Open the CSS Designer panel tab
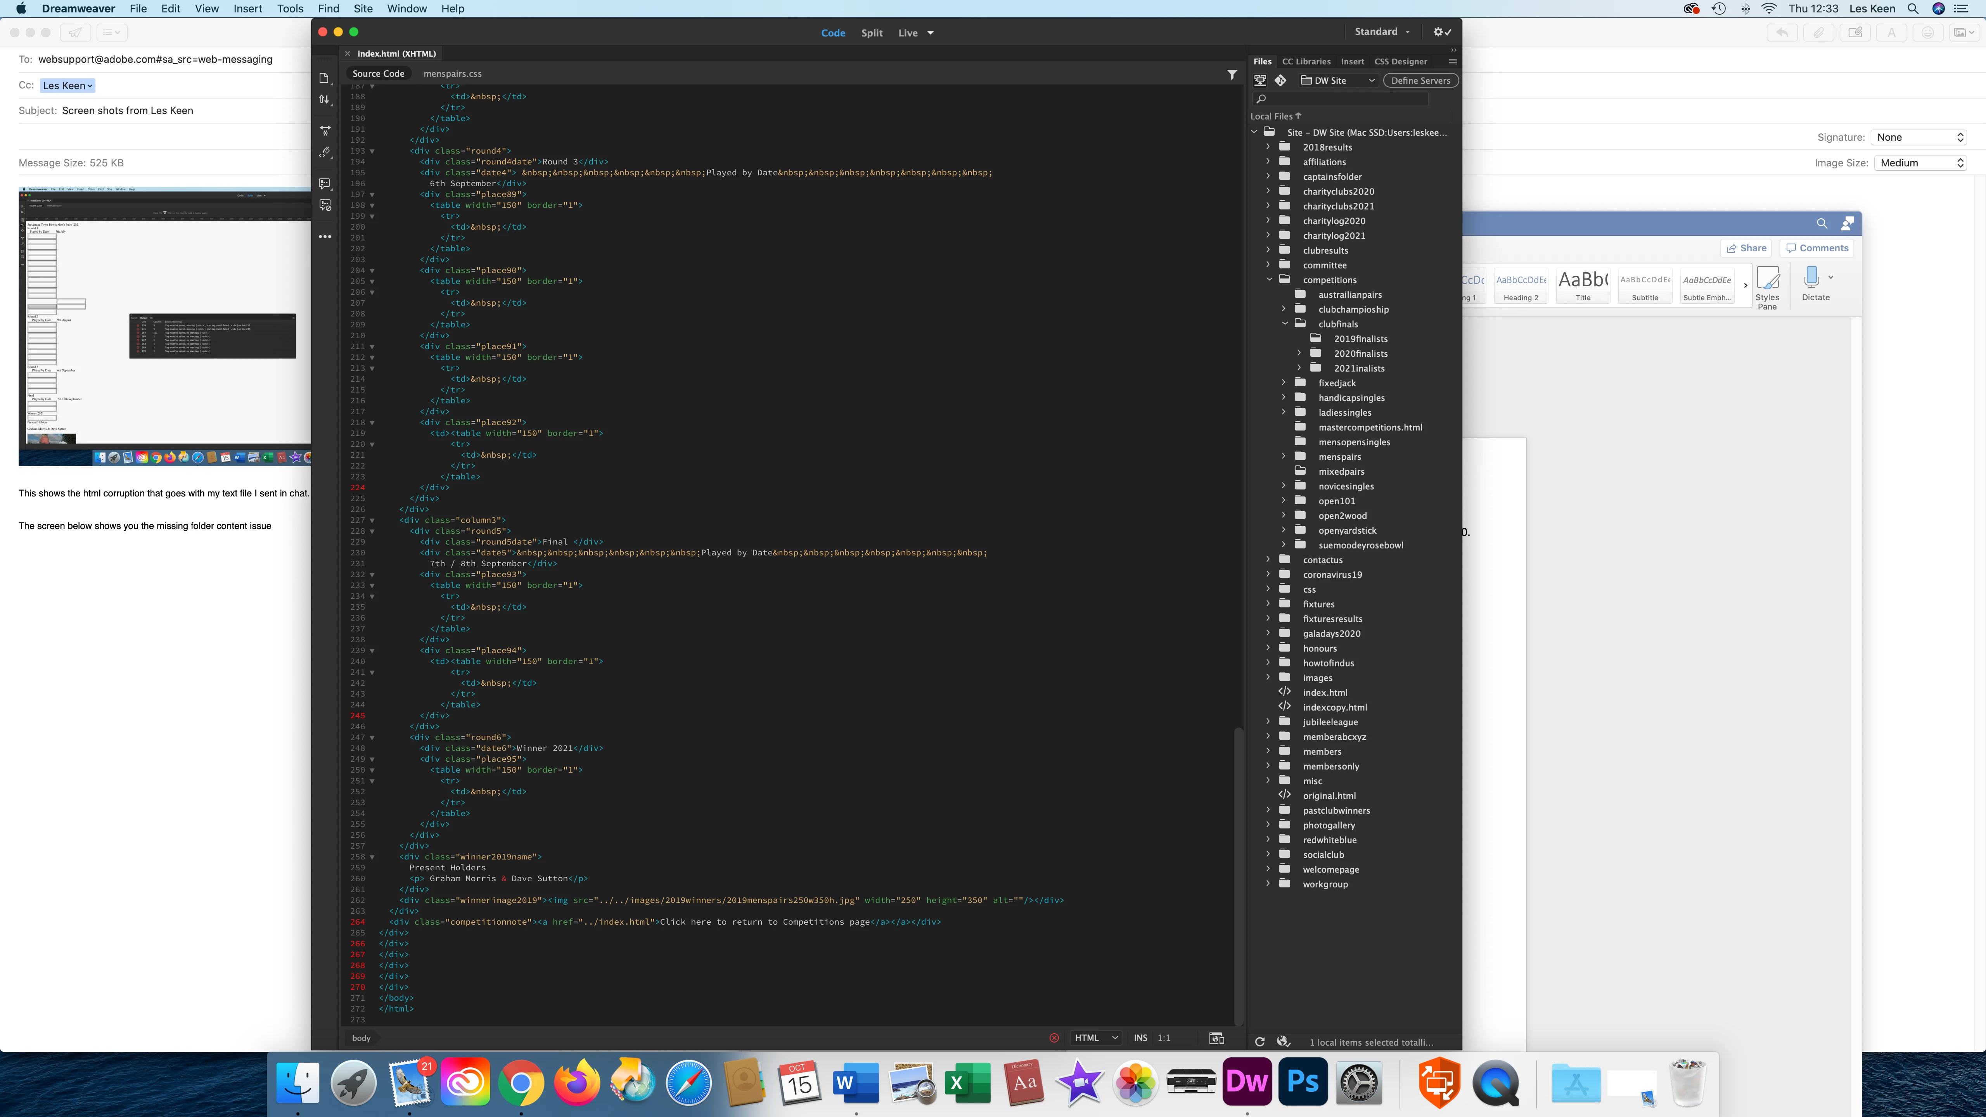This screenshot has width=1986, height=1117. [x=1400, y=62]
